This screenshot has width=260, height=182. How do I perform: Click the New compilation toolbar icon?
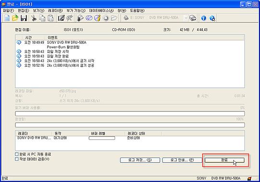(x=7, y=18)
